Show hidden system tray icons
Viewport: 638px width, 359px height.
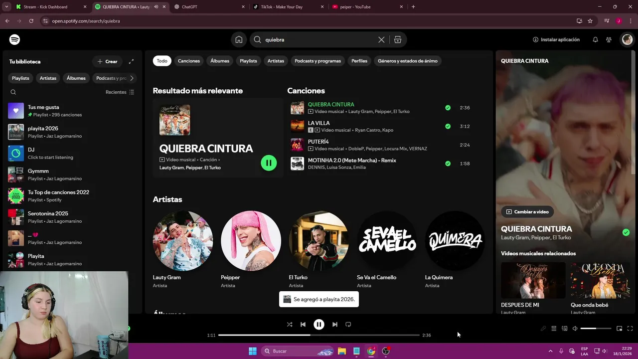click(x=550, y=351)
